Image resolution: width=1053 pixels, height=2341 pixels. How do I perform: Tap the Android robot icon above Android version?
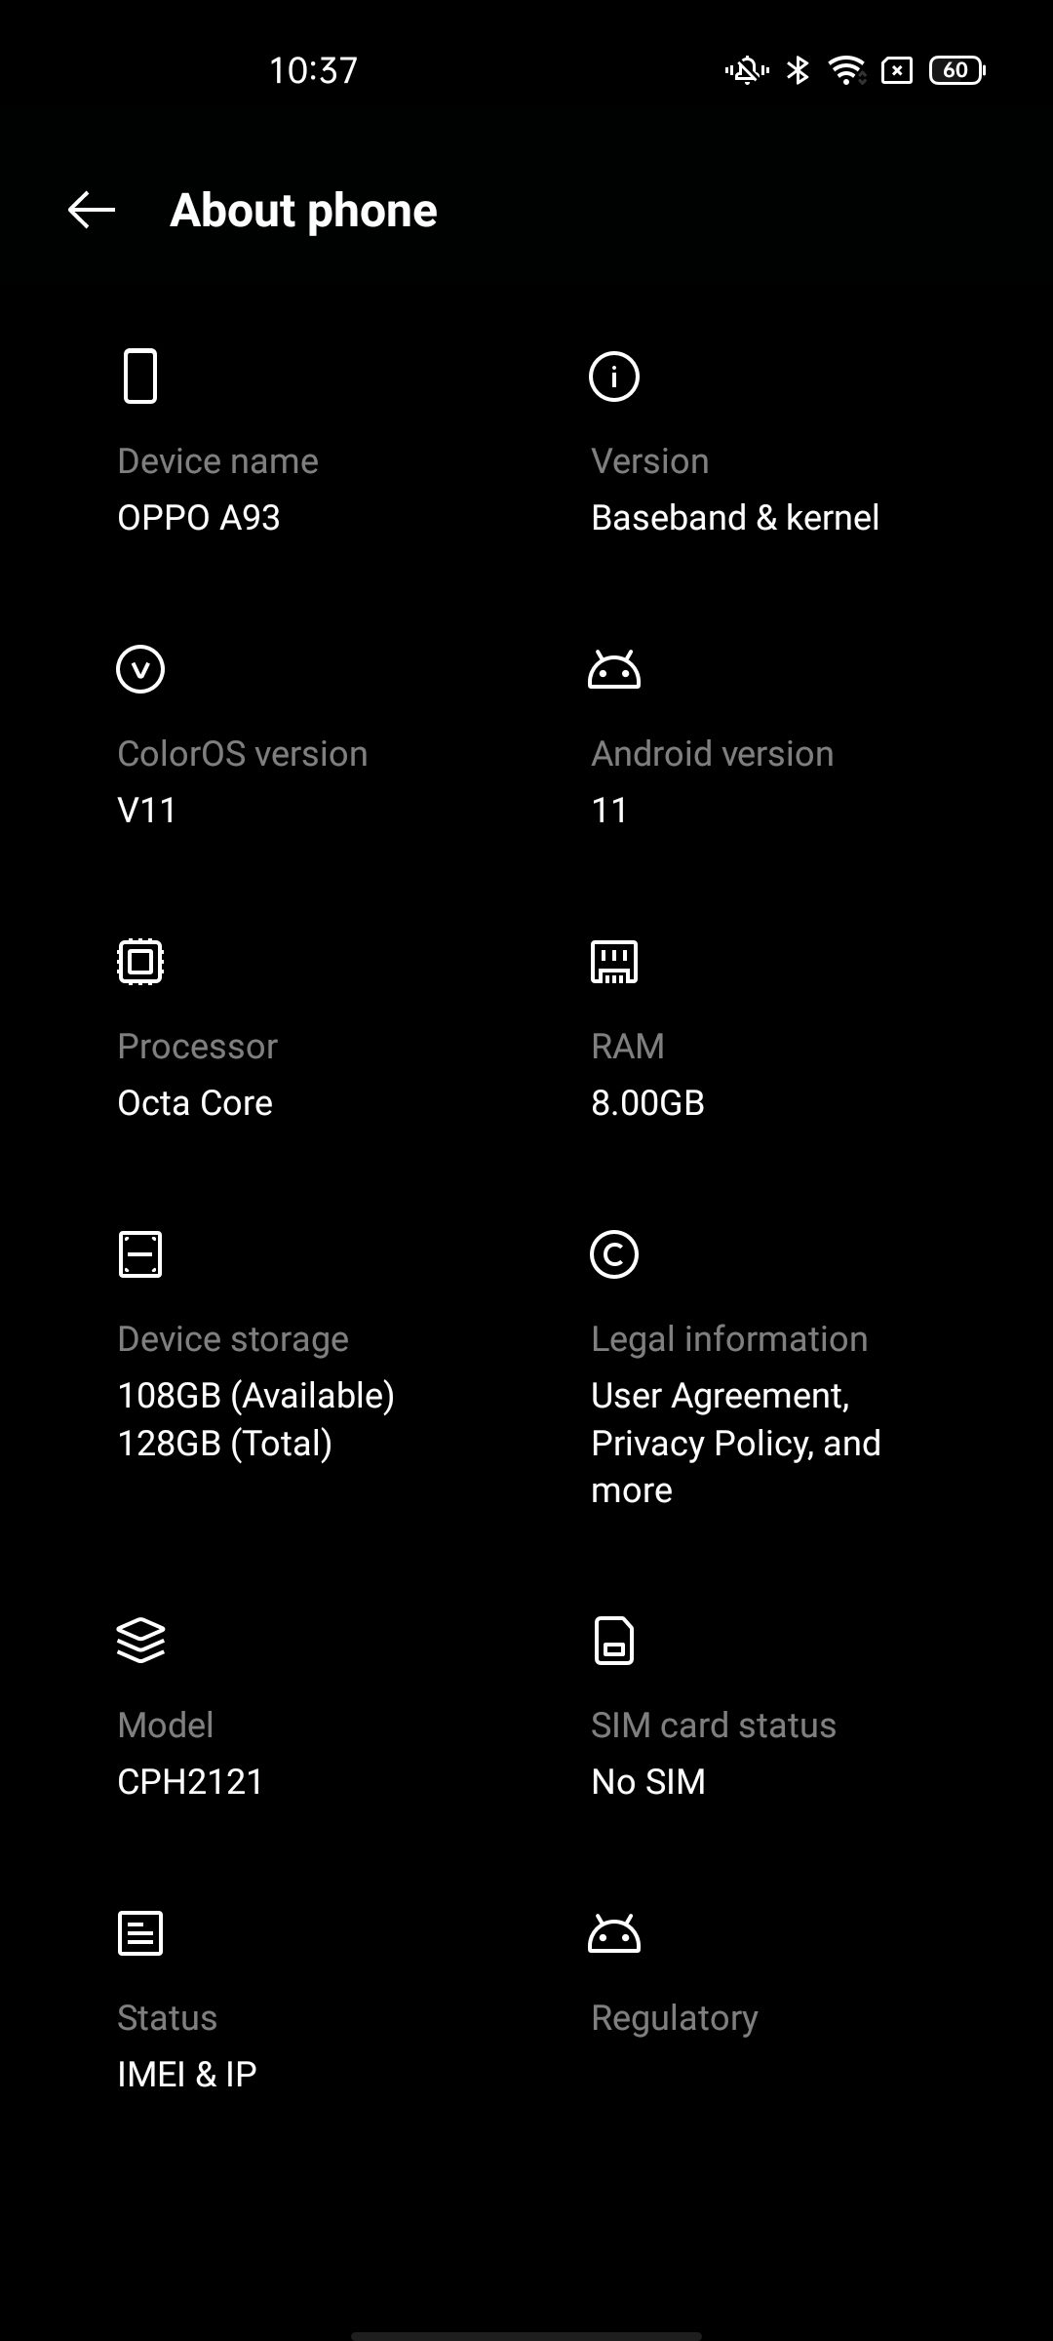(614, 670)
